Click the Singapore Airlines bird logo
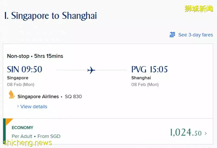This screenshot has height=148, width=217. 12,95
